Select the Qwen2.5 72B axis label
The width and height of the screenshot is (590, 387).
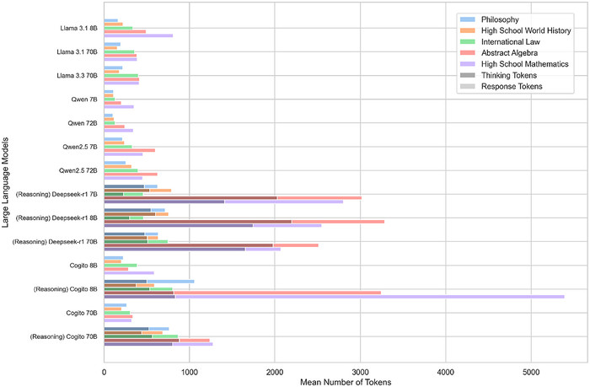click(x=78, y=169)
